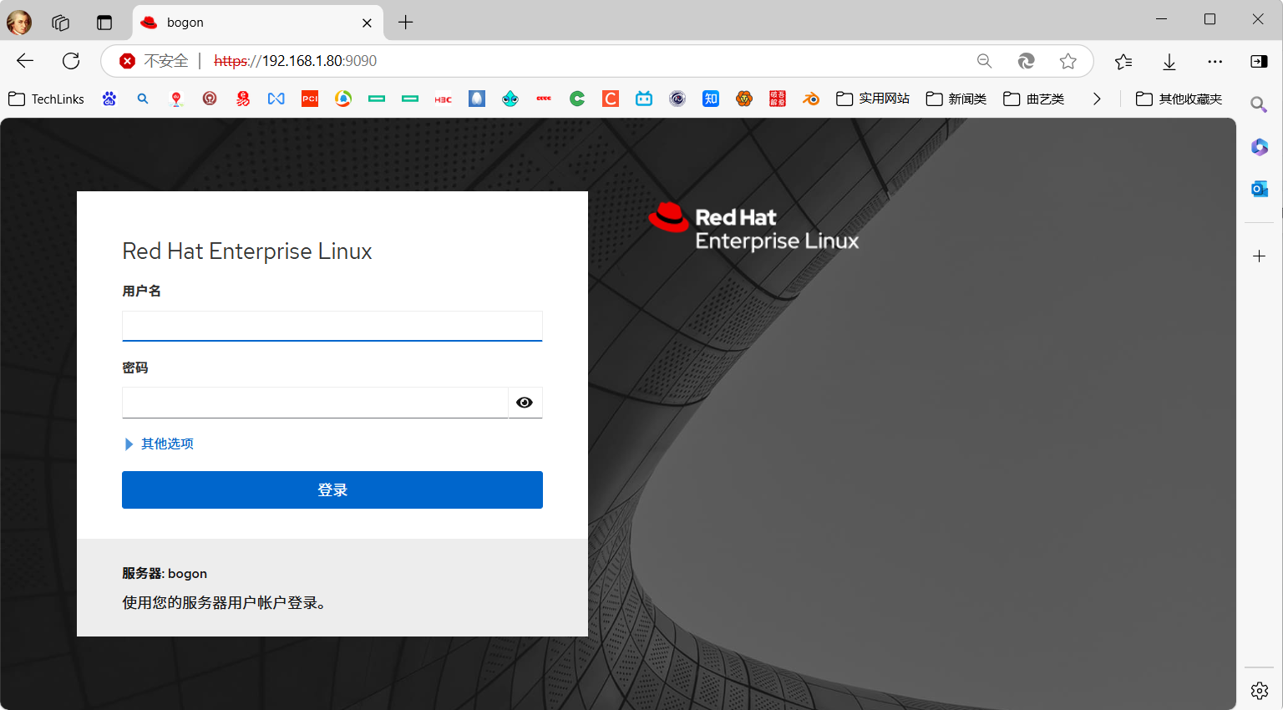1283x710 pixels.
Task: Open the blue square feather bookmark
Action: point(477,99)
